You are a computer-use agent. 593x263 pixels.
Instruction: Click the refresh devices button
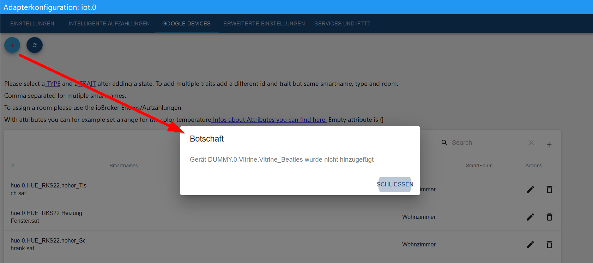click(x=35, y=45)
